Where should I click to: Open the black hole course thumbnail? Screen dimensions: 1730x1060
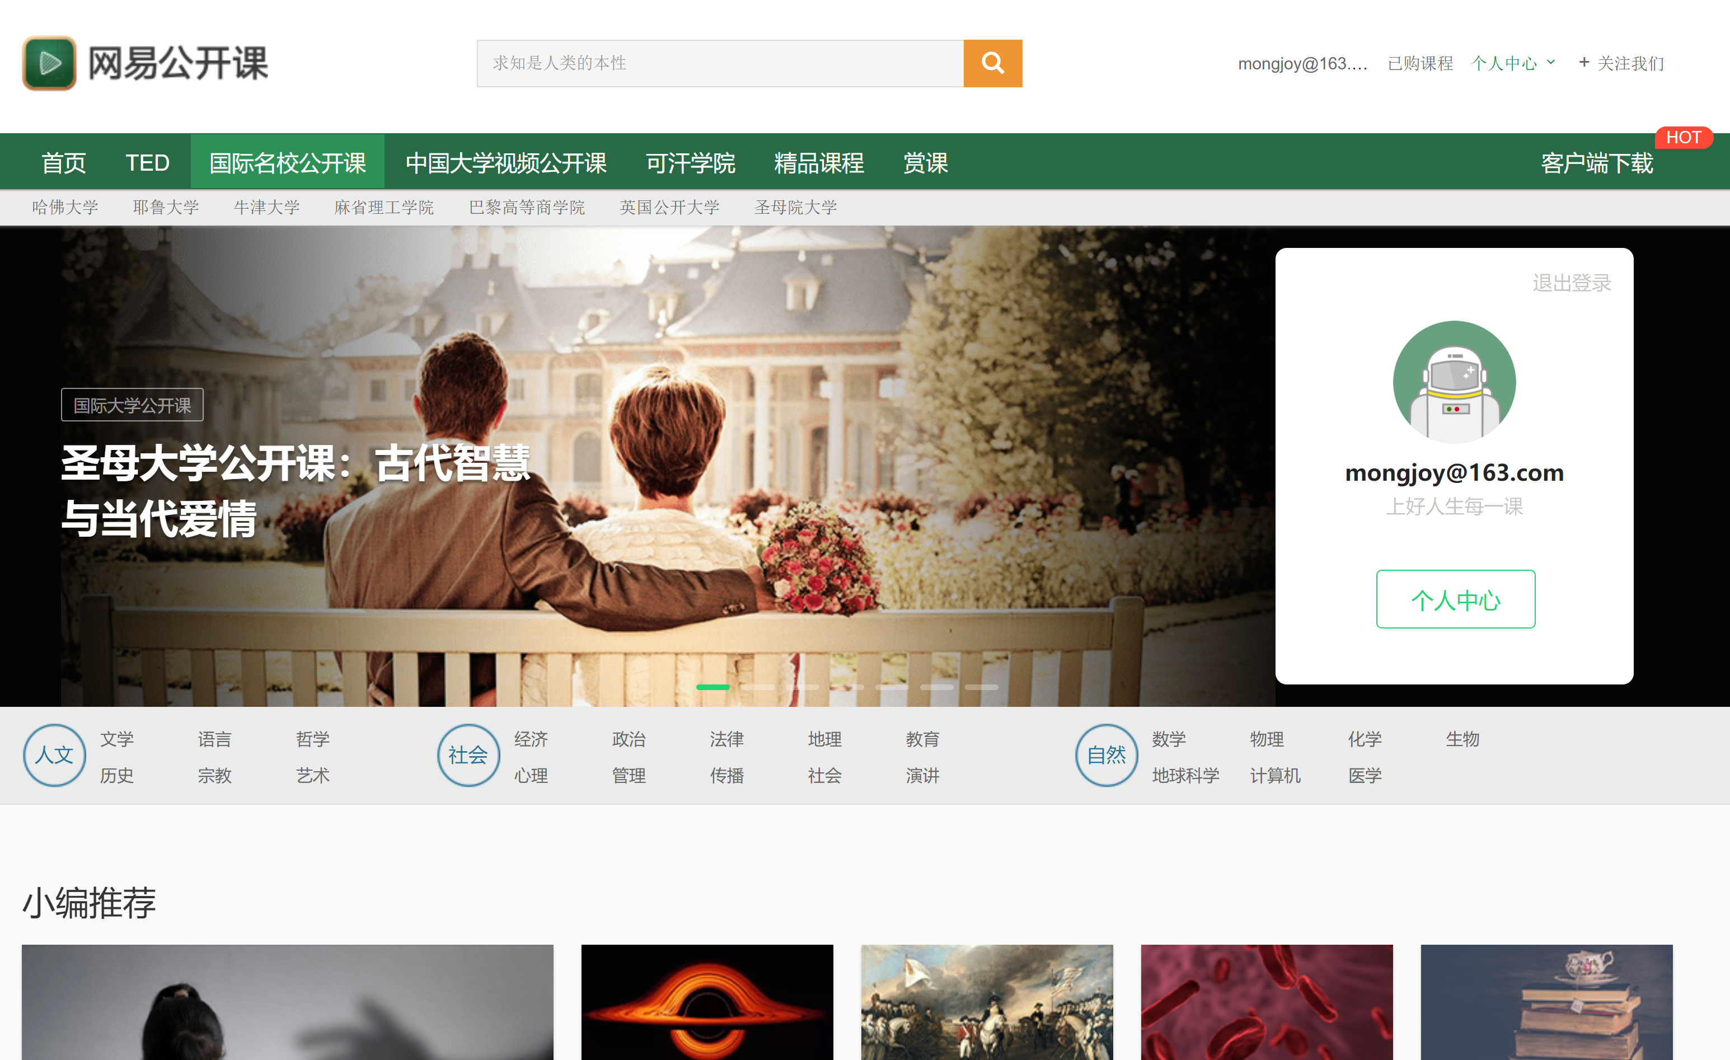coord(707,1002)
